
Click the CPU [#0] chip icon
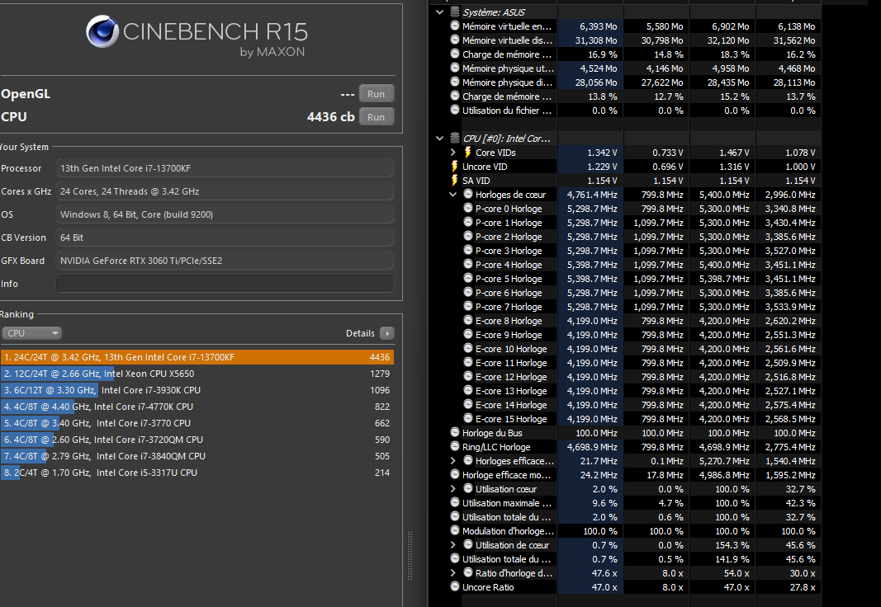pos(455,138)
